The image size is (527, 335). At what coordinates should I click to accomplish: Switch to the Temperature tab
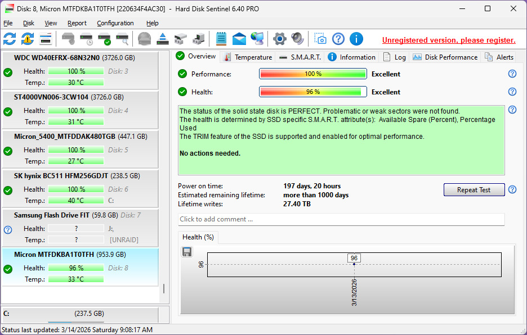tap(248, 57)
